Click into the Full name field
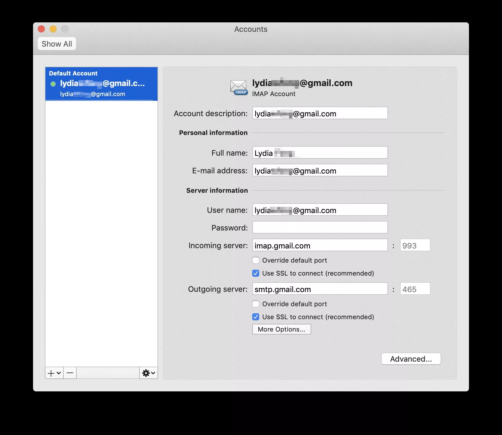Screen dimensions: 502x435 pyautogui.click(x=320, y=153)
